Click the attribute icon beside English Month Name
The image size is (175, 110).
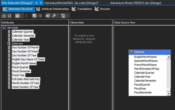click(x=9, y=63)
